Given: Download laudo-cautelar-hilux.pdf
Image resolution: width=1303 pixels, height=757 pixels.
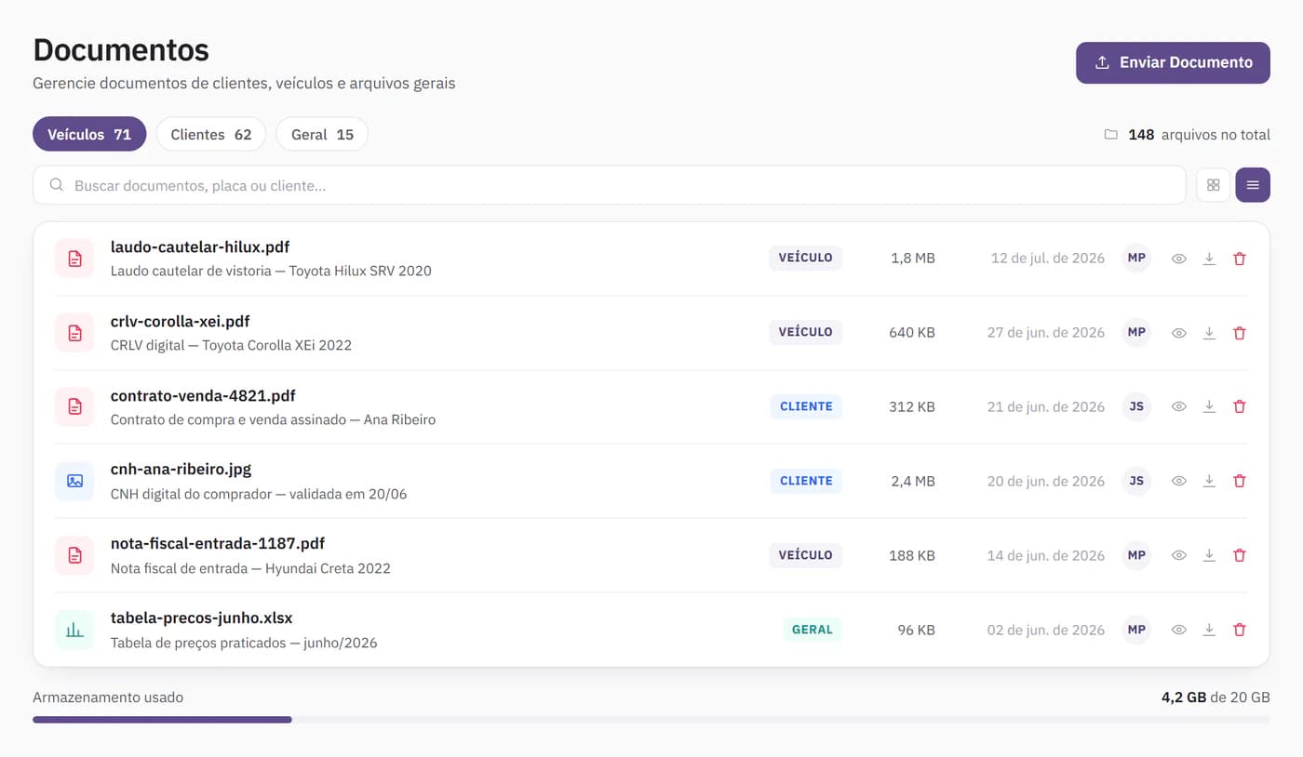Looking at the screenshot, I should point(1209,259).
